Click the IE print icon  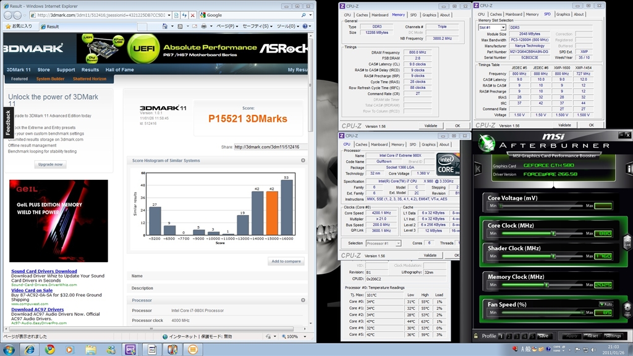pyautogui.click(x=204, y=26)
